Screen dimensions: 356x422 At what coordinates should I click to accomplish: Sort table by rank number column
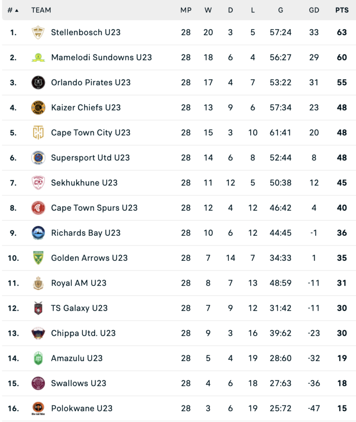pyautogui.click(x=13, y=10)
